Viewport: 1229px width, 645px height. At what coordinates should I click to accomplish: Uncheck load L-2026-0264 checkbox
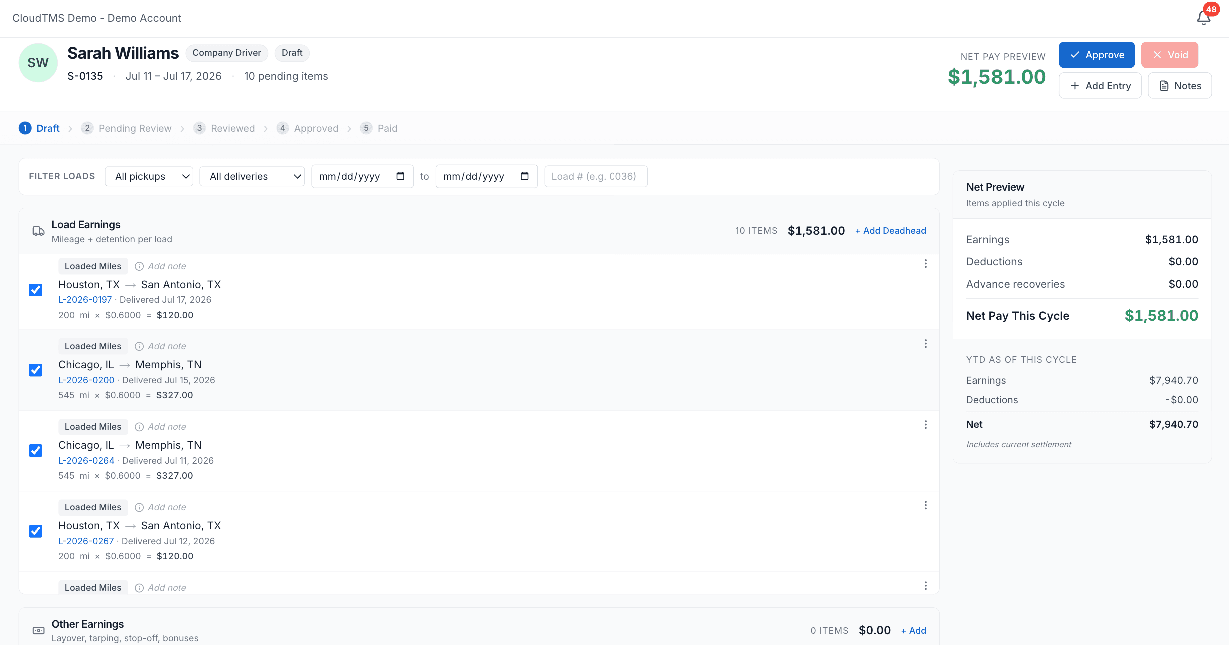[x=36, y=451]
